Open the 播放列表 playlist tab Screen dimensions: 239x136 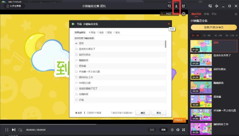pyautogui.click(x=196, y=14)
